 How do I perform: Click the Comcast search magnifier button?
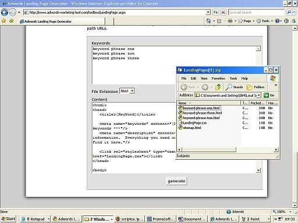[289, 13]
